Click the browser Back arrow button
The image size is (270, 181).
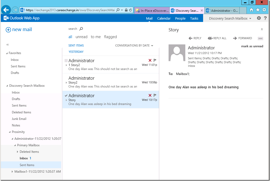pyautogui.click(x=6, y=10)
